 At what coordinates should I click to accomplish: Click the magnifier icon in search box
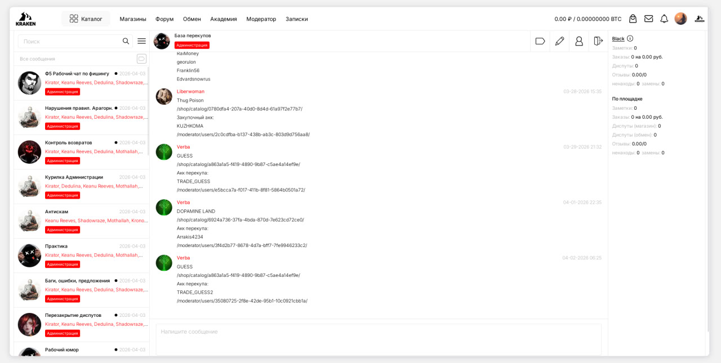(x=126, y=41)
